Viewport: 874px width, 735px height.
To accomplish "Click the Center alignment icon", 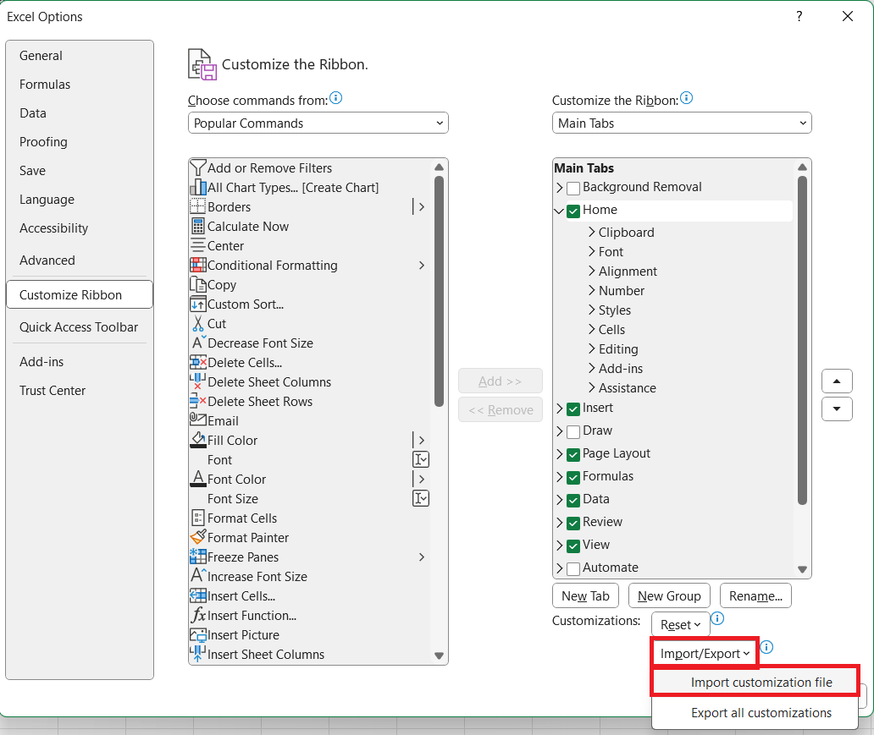I will [198, 245].
